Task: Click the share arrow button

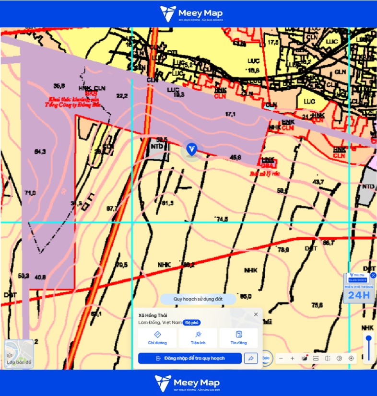Action: [x=251, y=359]
